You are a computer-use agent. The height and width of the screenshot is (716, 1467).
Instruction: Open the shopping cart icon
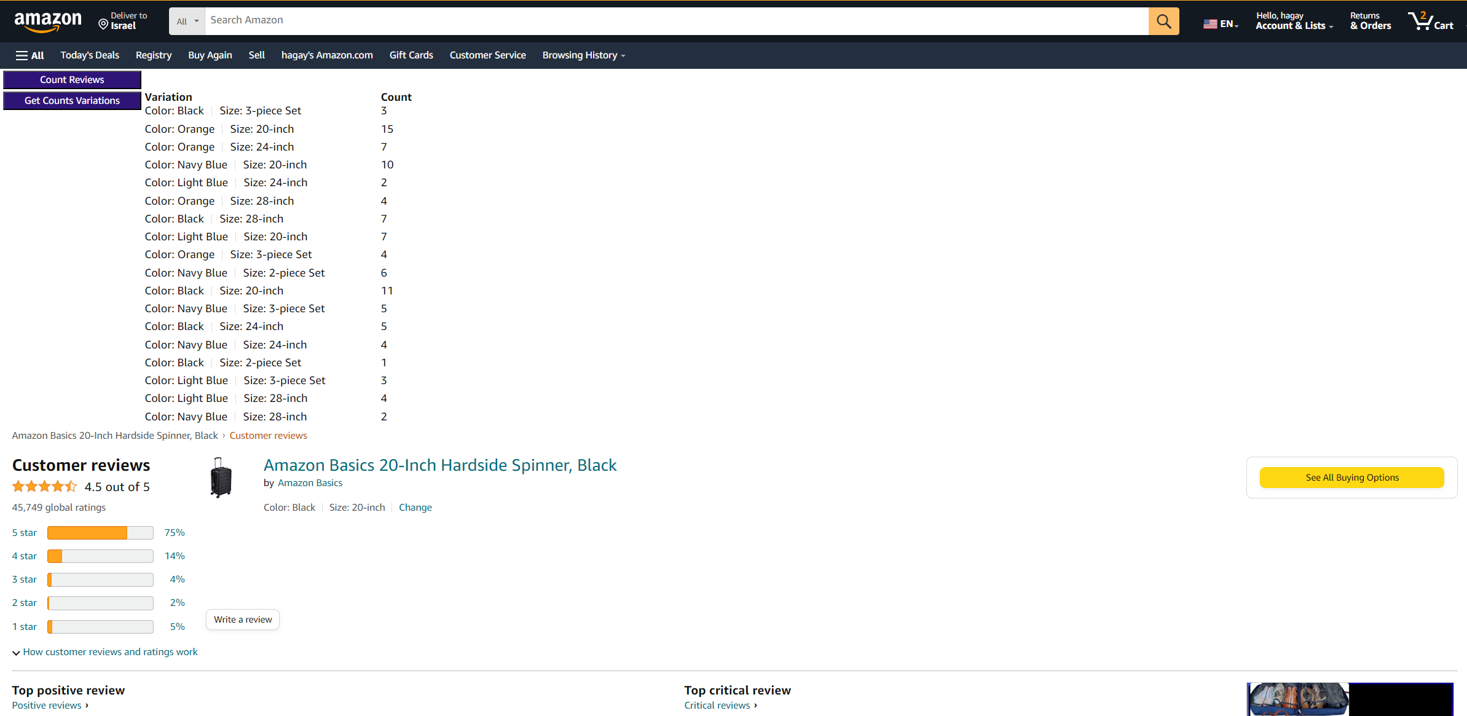pyautogui.click(x=1430, y=21)
